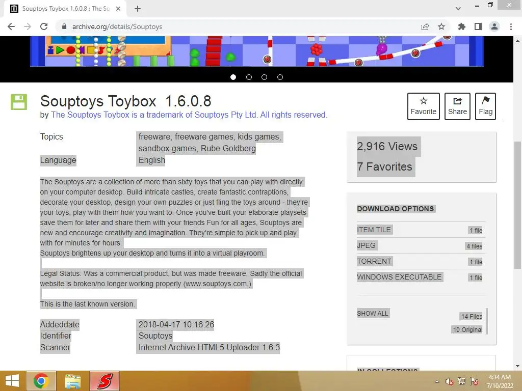Open the 10 Original link
Viewport: 522px width, 391px height.
tap(468, 330)
